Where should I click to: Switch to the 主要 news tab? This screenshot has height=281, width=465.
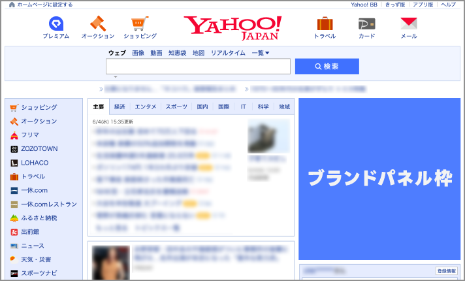point(99,107)
